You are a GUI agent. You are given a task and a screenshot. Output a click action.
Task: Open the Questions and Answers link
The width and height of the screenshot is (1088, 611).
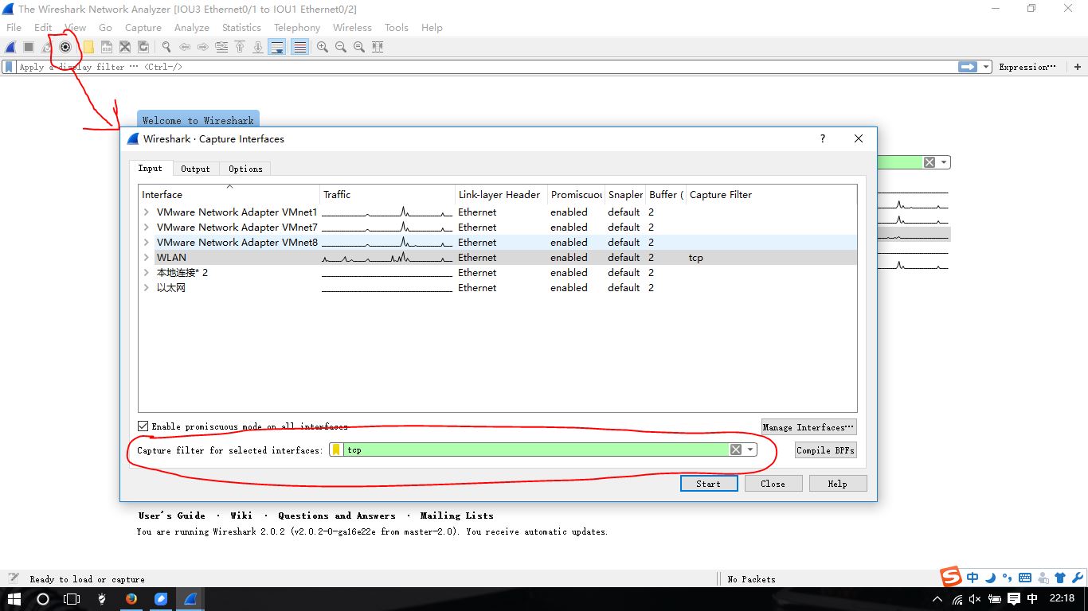(x=337, y=516)
